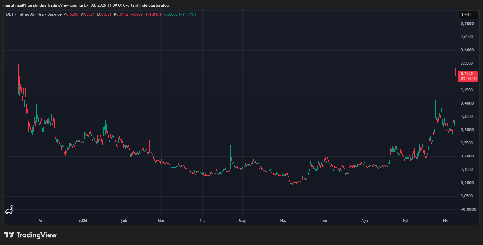Click the low value D0,5051
Screen dimensions: 483x245
pos(104,14)
